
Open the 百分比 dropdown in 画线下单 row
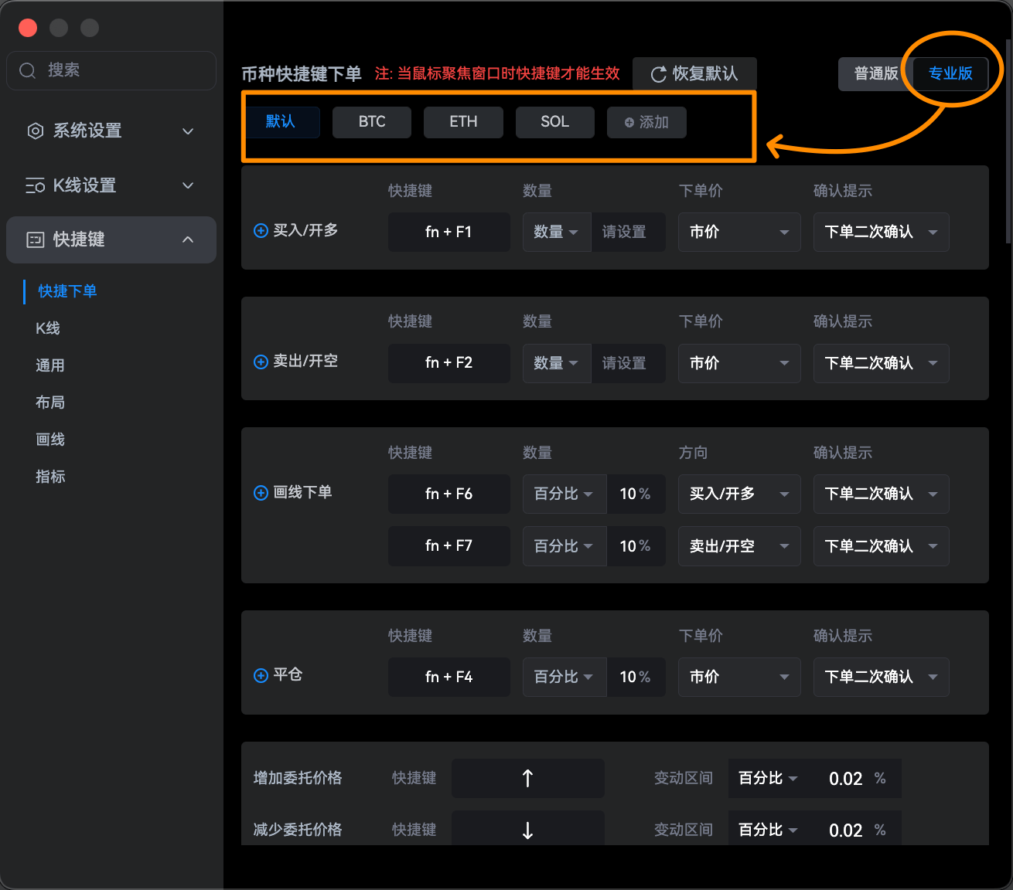[x=564, y=494]
